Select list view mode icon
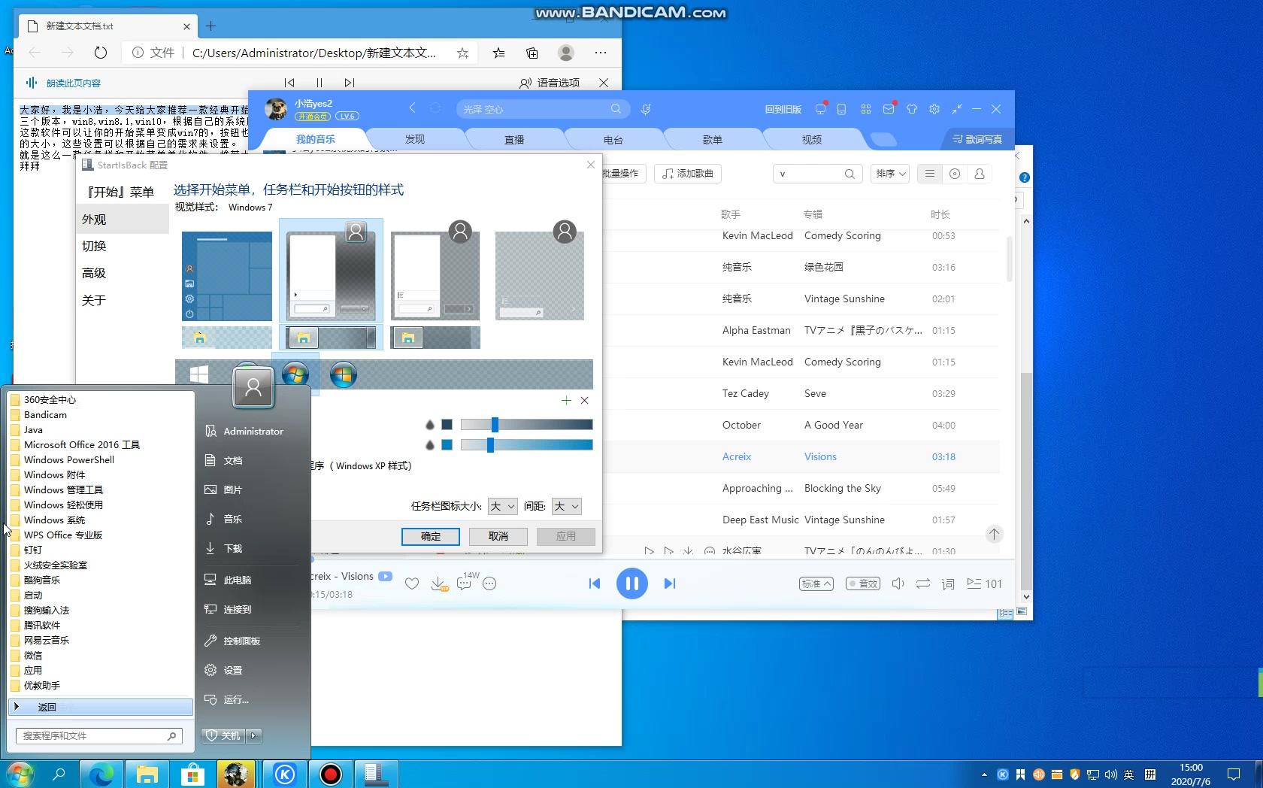 coord(930,174)
